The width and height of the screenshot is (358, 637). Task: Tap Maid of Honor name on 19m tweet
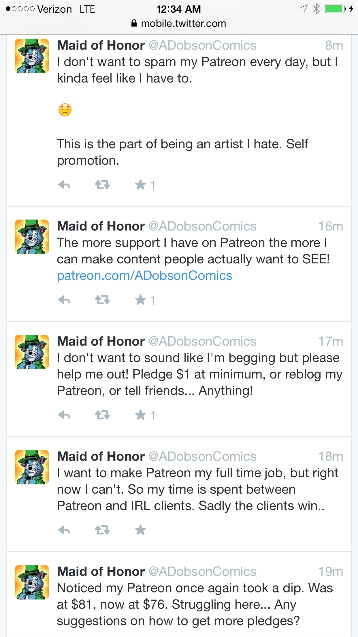[101, 572]
